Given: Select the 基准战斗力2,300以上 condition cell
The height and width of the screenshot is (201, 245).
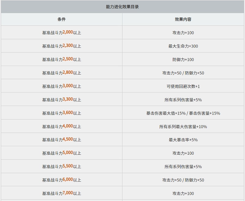Looking at the screenshot, I should [62, 46].
